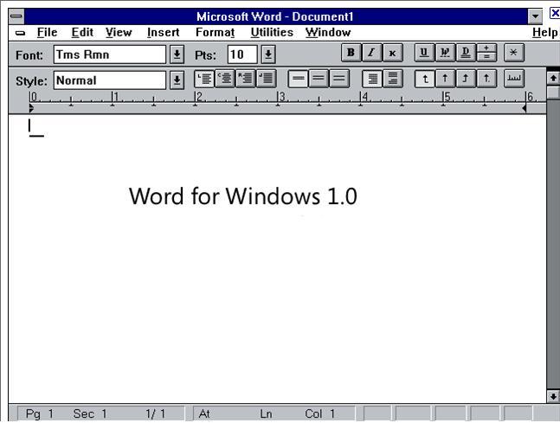Open the File menu
The image size is (560, 423).
tap(47, 33)
